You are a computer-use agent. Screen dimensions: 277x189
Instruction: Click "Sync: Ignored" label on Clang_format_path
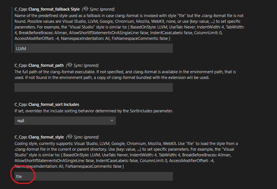(86, 65)
